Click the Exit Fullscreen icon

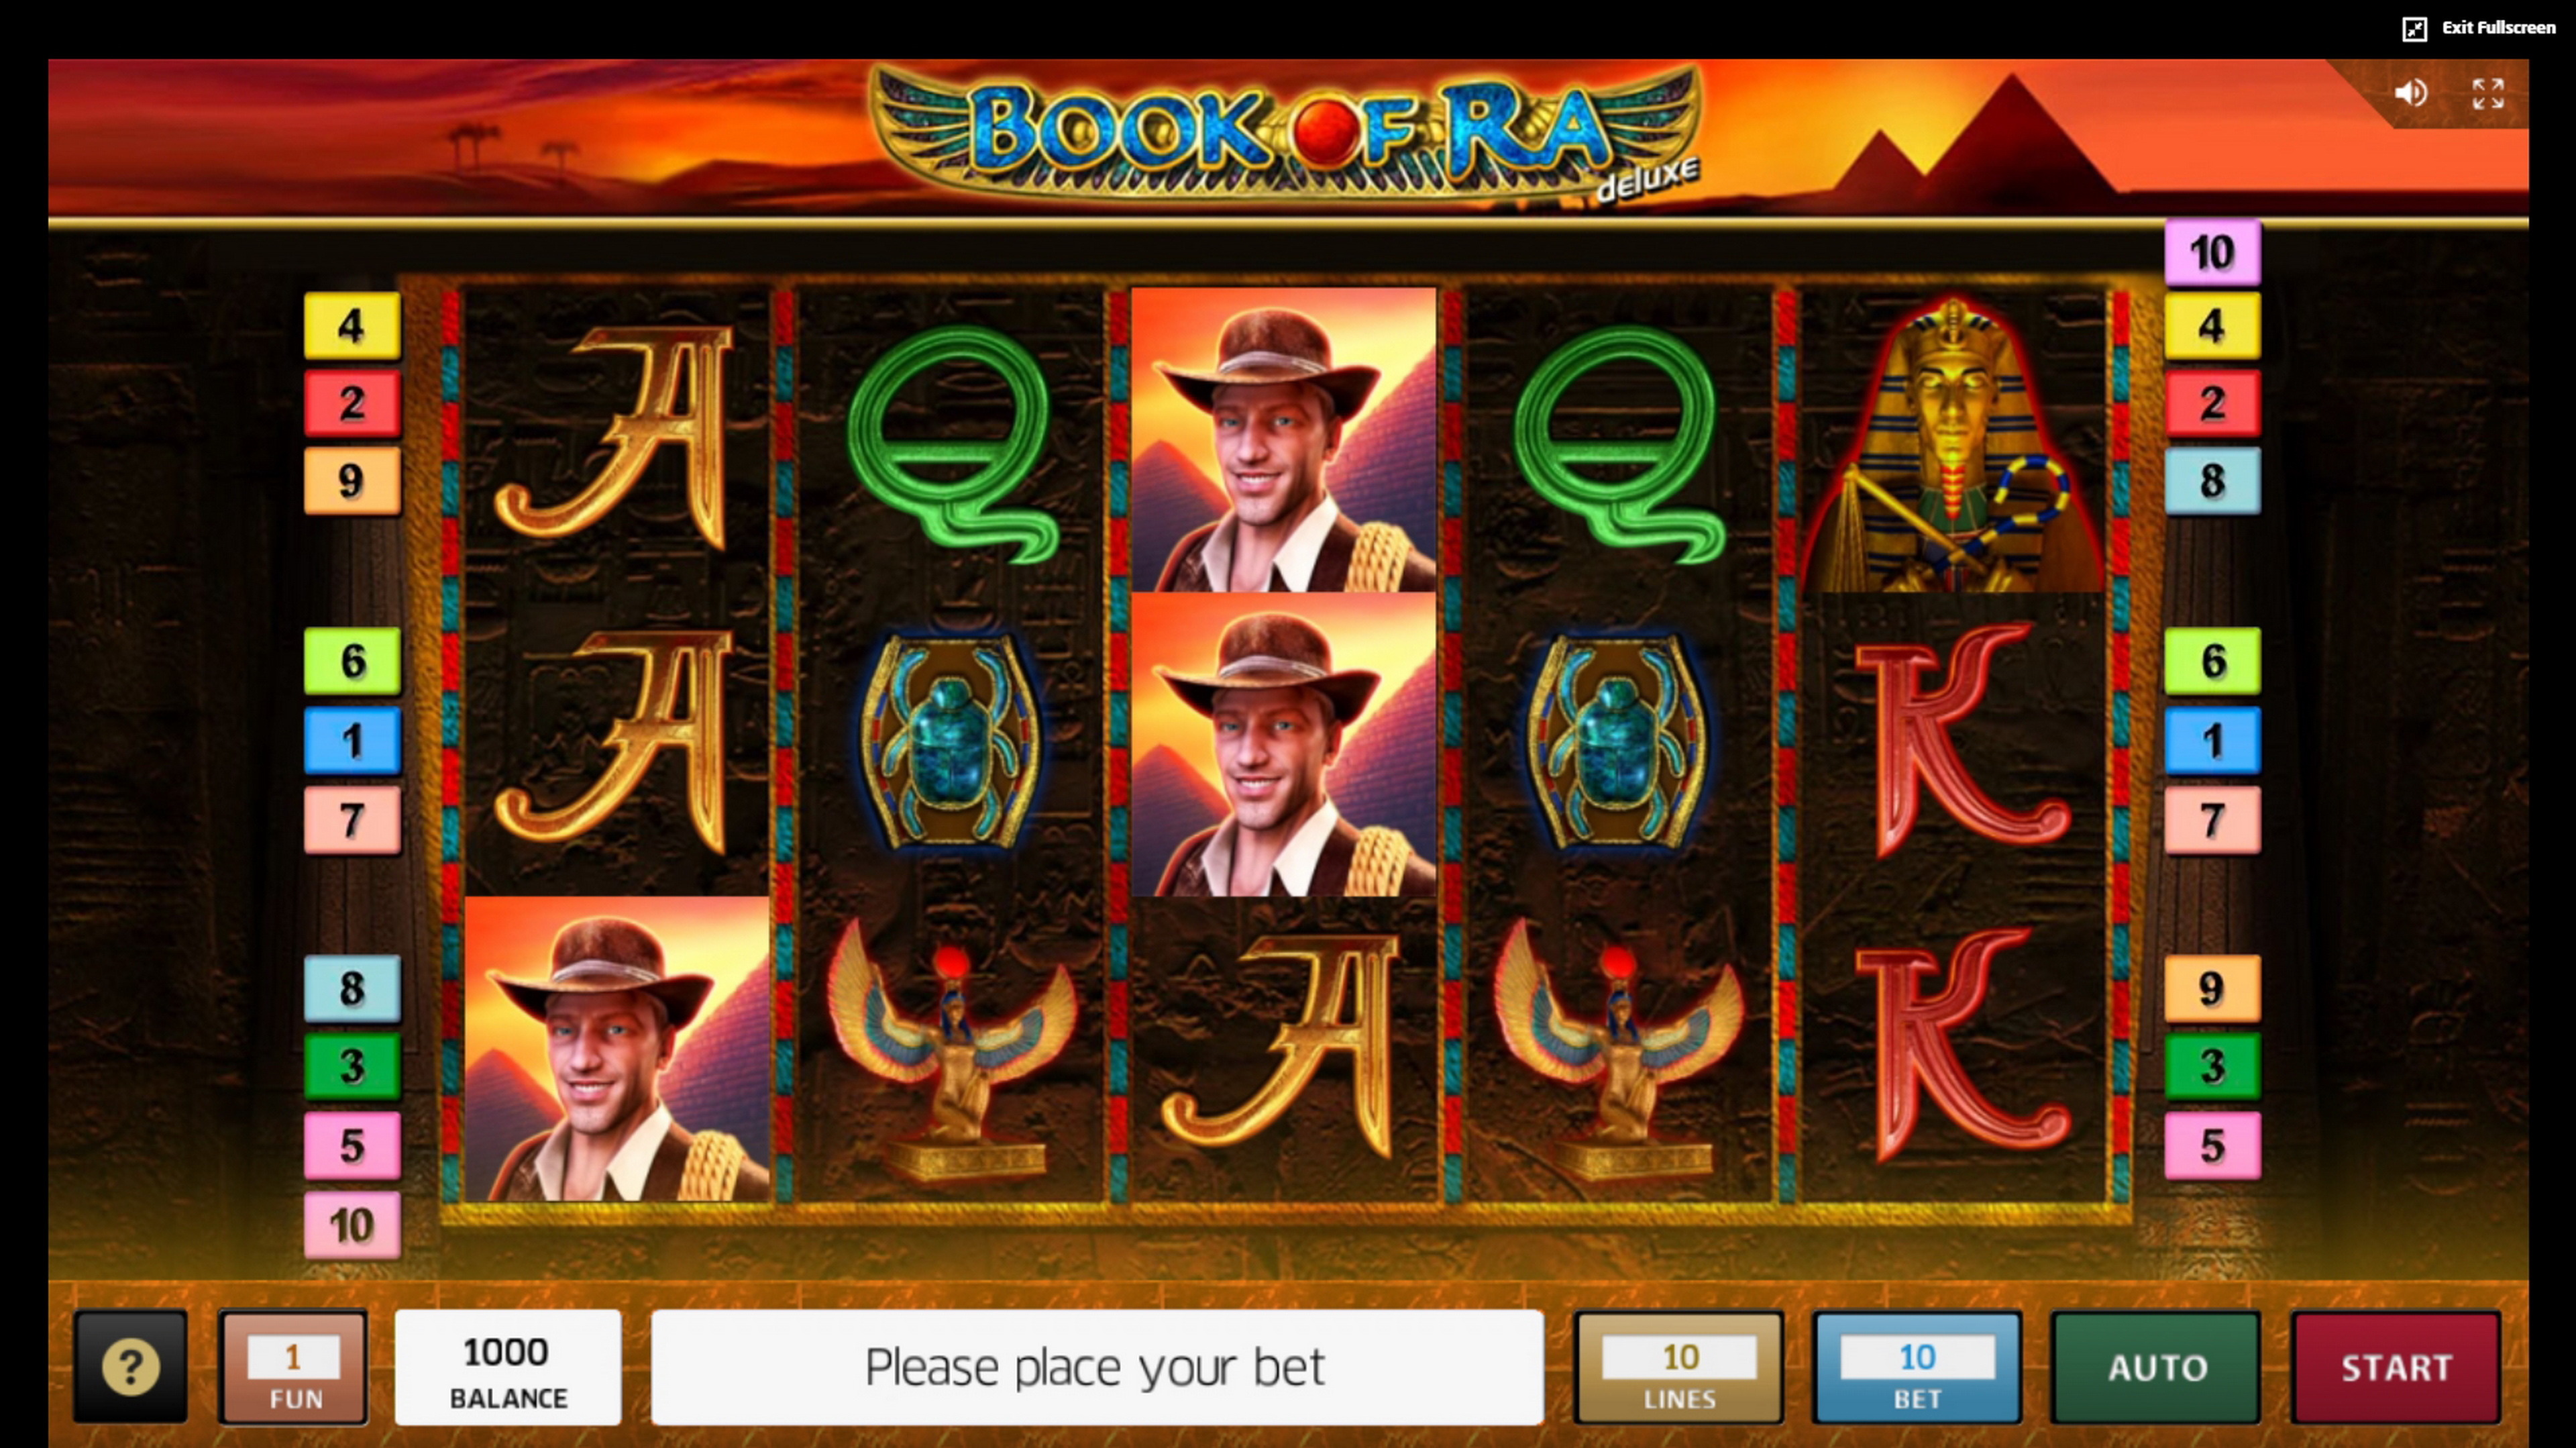tap(2414, 29)
